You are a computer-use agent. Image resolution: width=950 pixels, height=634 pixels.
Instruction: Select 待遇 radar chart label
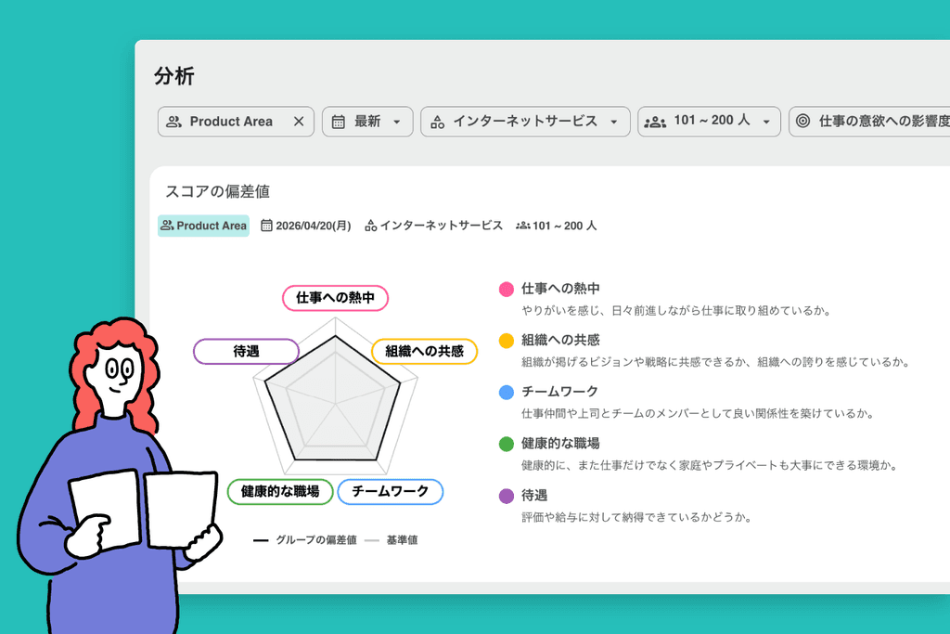(246, 352)
